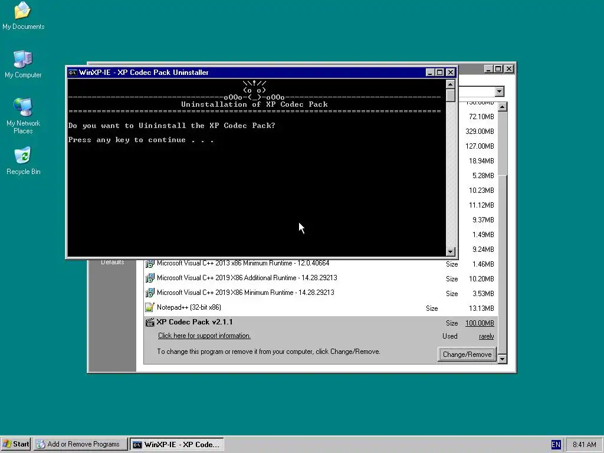Click the 13.13MB size of Notepad++

click(x=481, y=308)
